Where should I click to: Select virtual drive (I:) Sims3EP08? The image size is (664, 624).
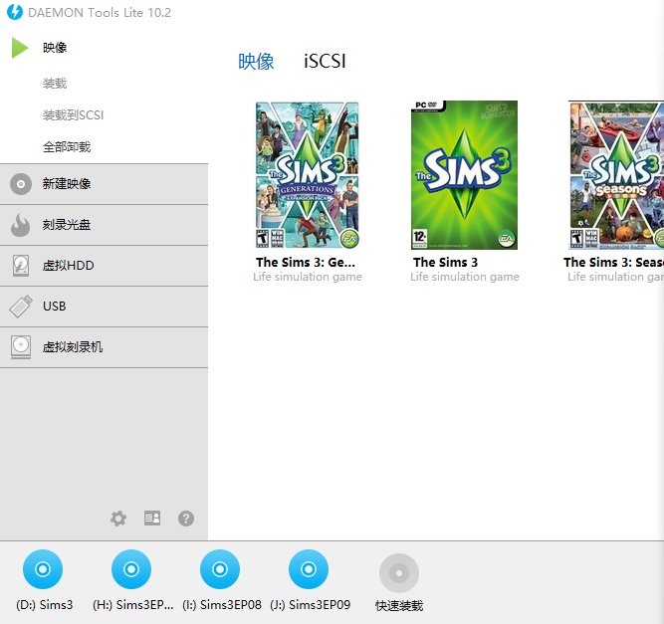pyautogui.click(x=220, y=570)
